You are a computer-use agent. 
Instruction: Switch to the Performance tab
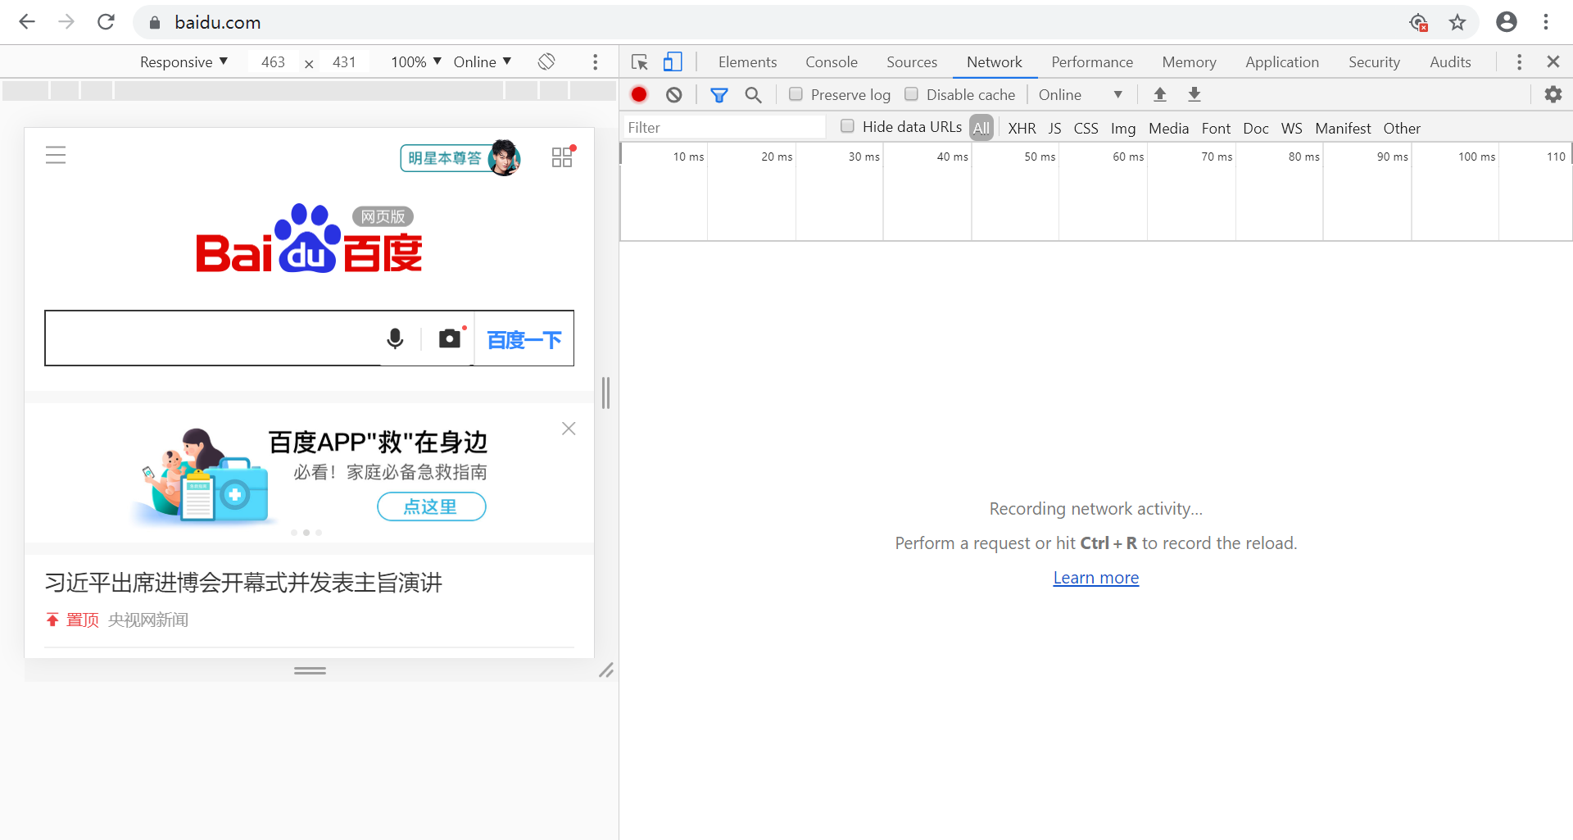1091,62
